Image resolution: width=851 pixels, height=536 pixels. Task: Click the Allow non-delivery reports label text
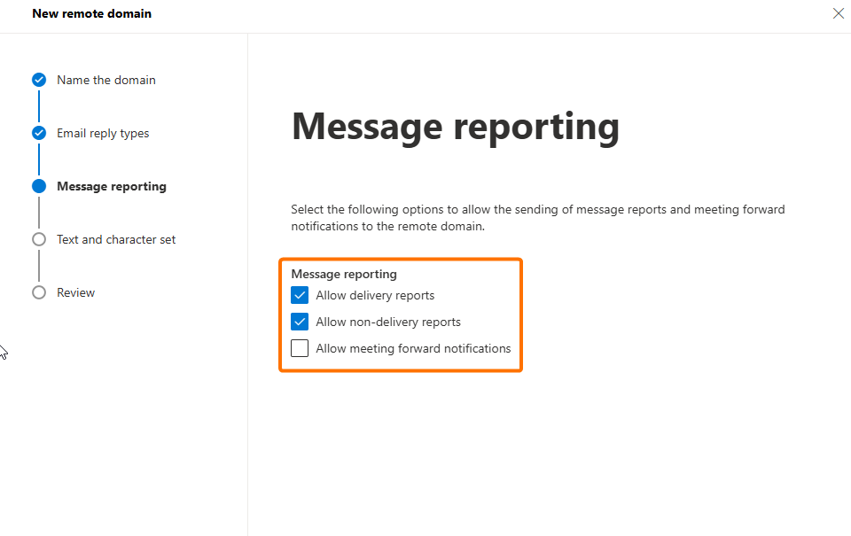[388, 322]
